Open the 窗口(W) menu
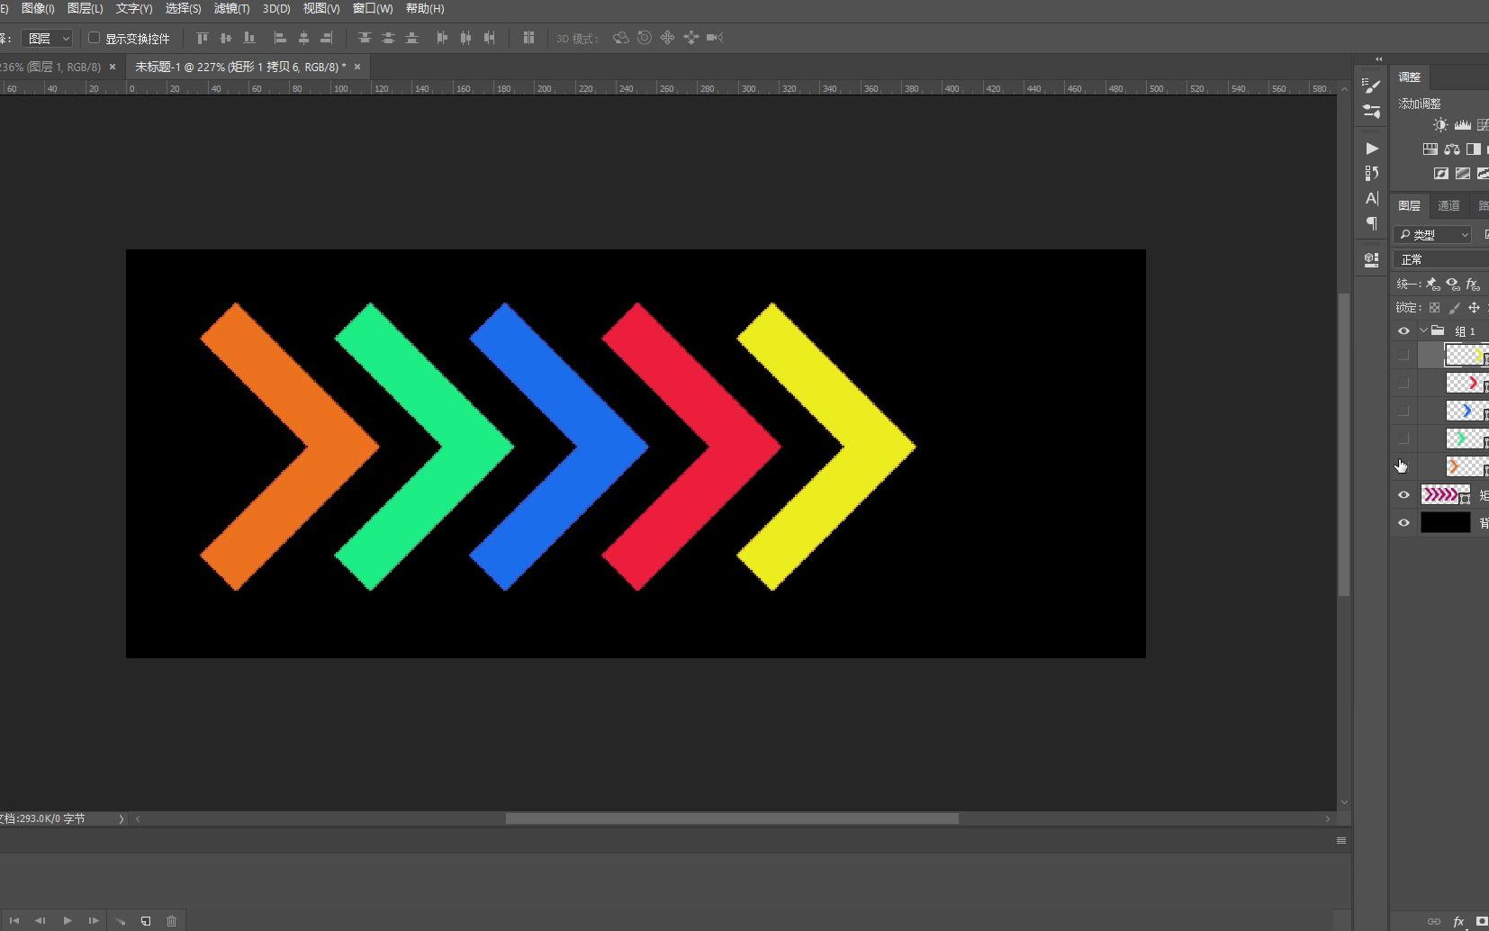 coord(373,8)
